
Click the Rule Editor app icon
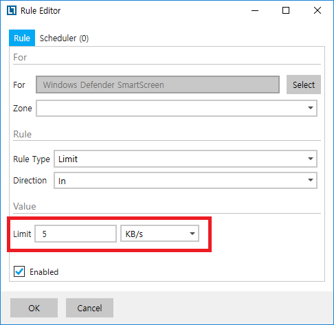click(12, 10)
